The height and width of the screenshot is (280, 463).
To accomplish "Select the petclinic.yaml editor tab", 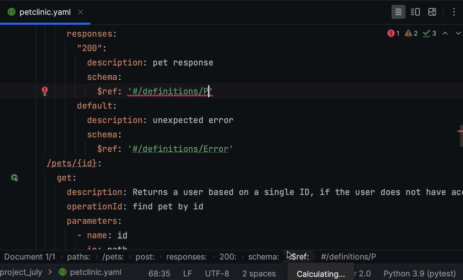I will [45, 12].
